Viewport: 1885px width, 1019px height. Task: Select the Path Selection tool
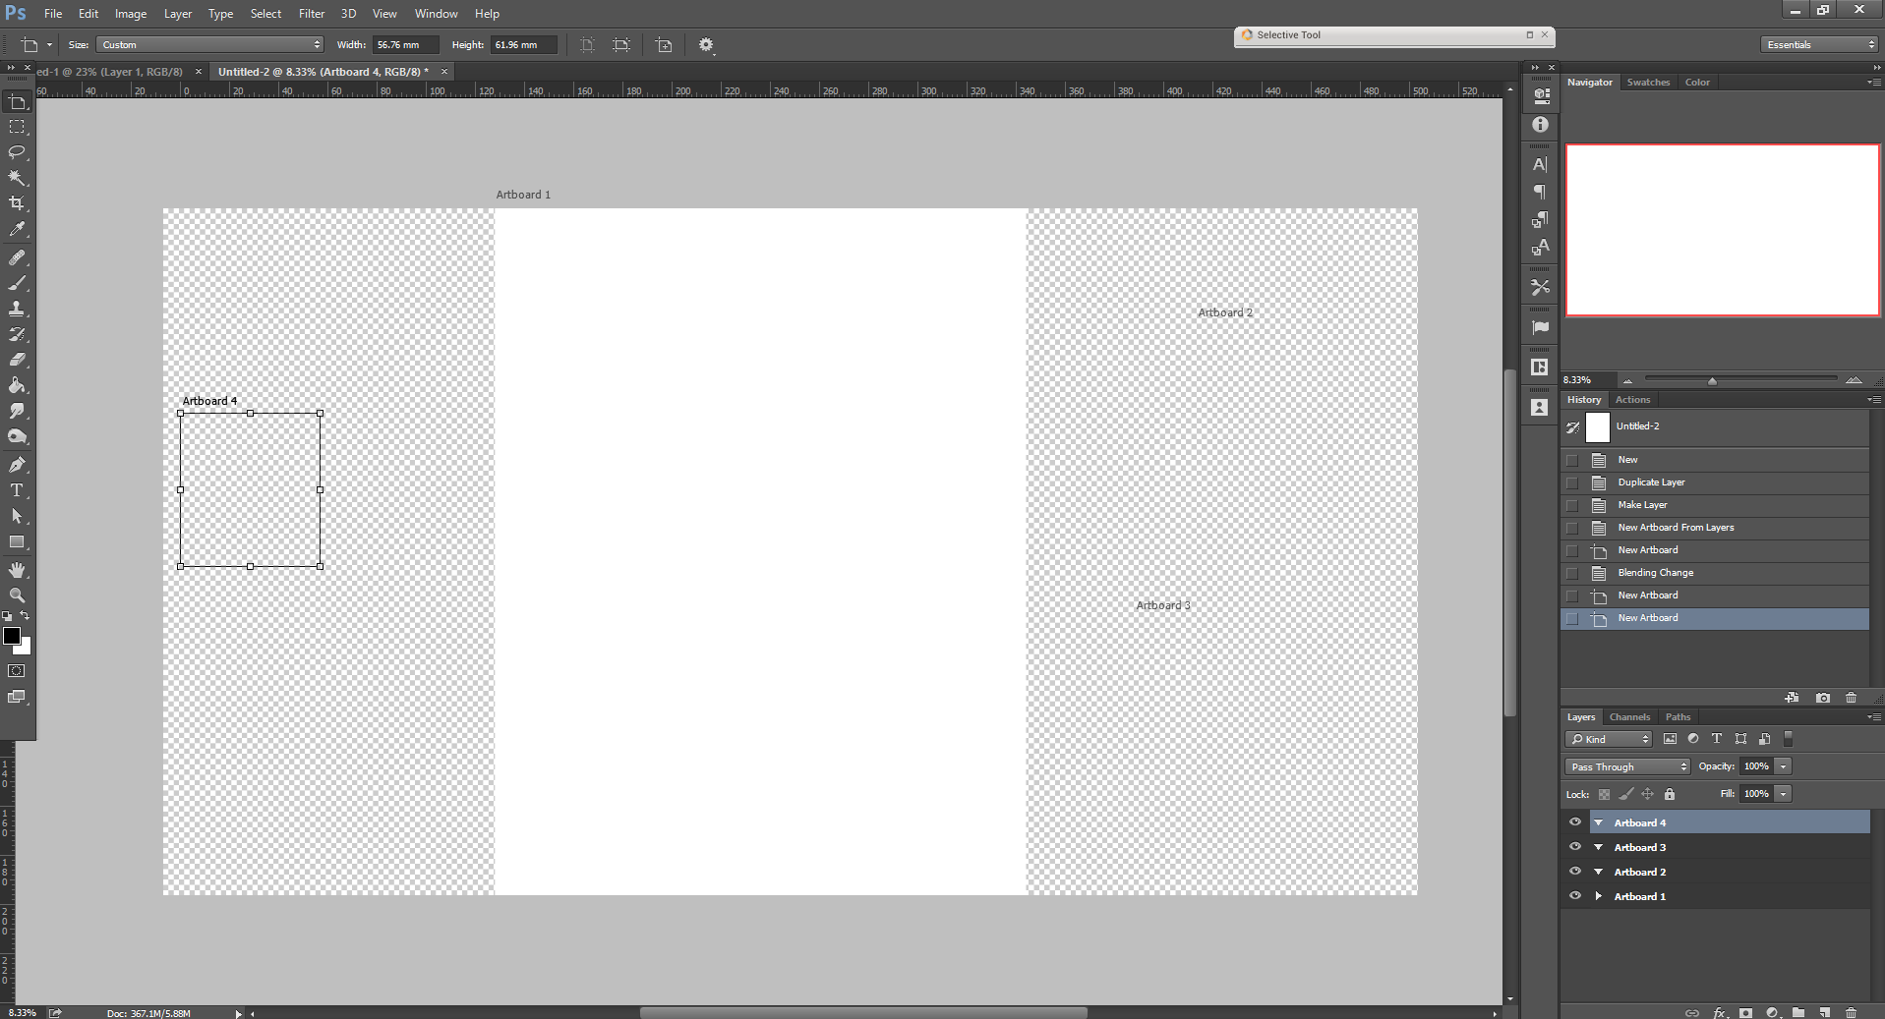pos(18,516)
